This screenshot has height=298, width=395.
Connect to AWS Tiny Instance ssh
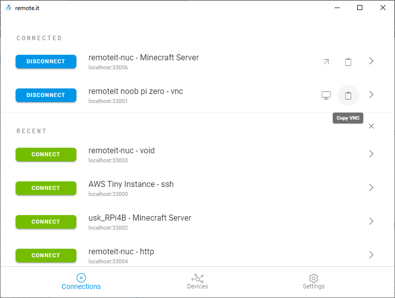point(46,188)
